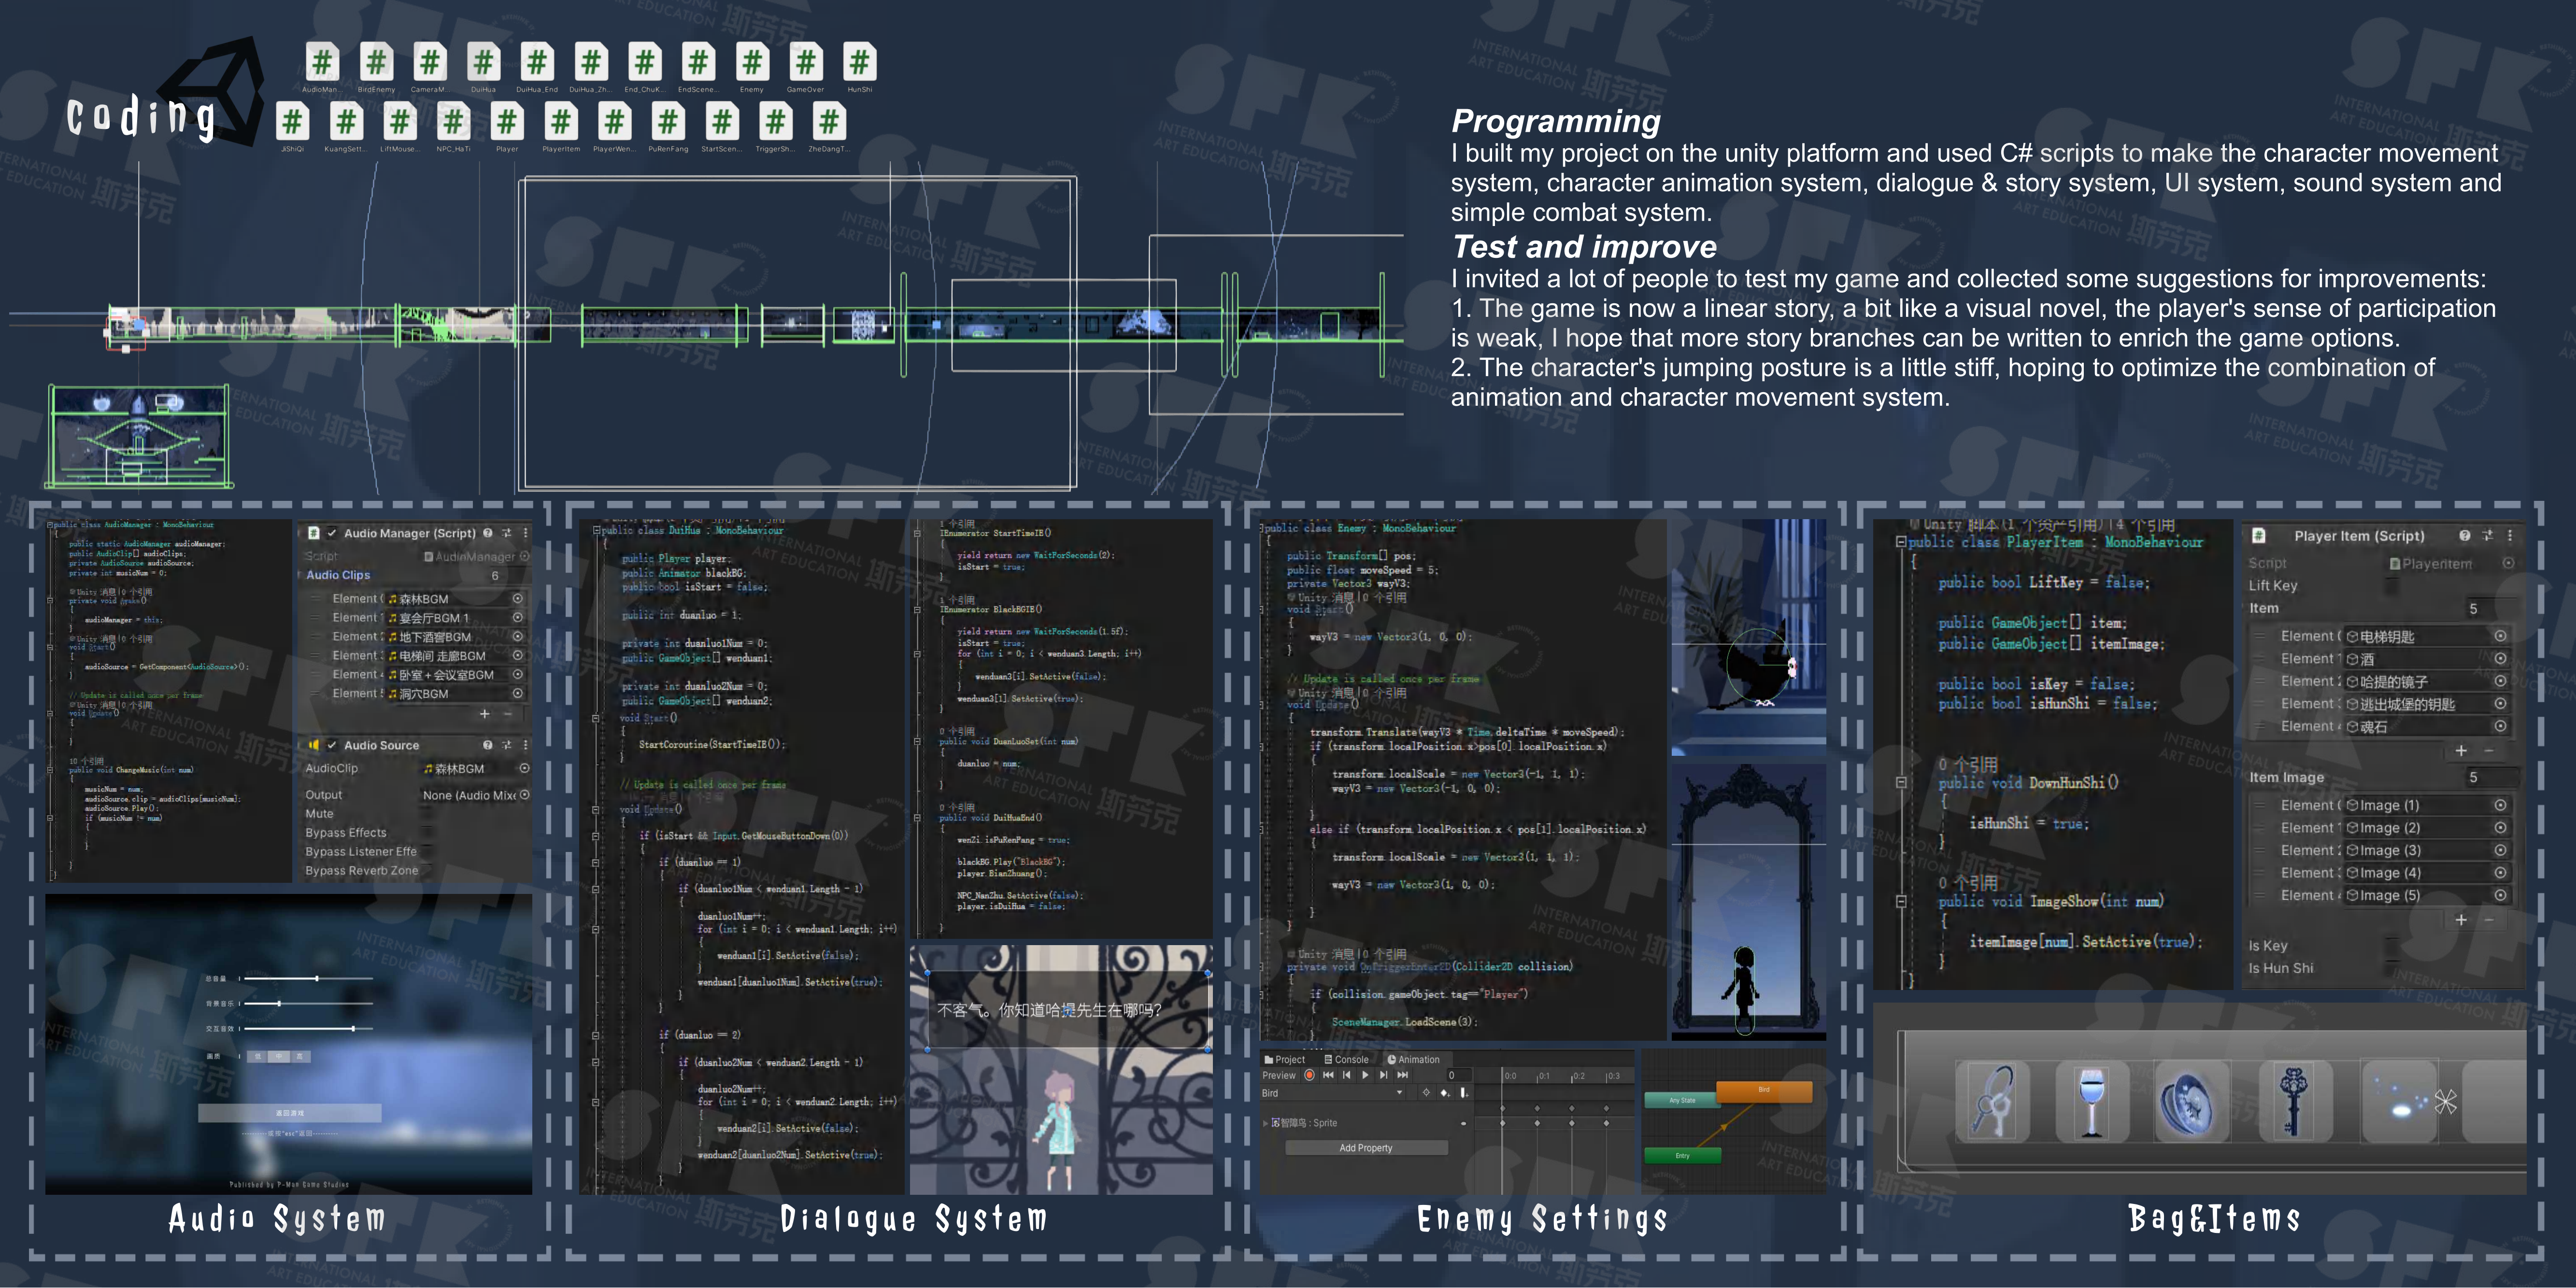Click the filter by selection icon
Screen dimensions: 2576x1288
click(x=1426, y=1093)
